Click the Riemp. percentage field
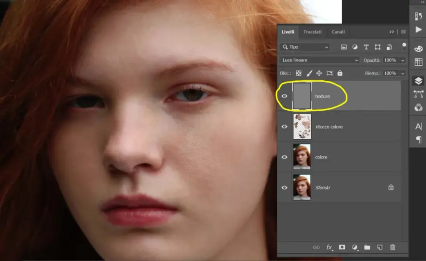The height and width of the screenshot is (261, 426). pyautogui.click(x=391, y=73)
